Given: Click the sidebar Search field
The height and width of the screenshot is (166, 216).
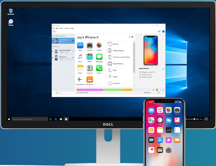Looking at the screenshot, I should pos(65,93).
